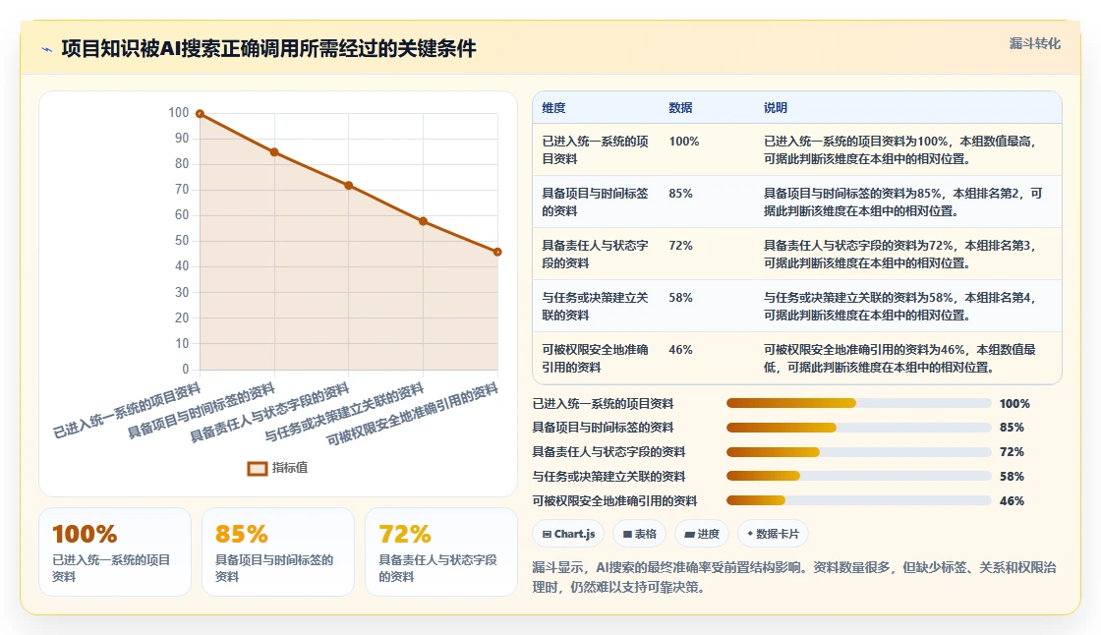Select table cell 具备项目与时间标签的资料

(x=596, y=202)
